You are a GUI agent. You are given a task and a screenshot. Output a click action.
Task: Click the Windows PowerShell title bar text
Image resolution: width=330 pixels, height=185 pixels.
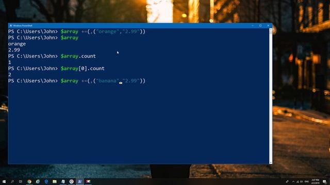(x=23, y=26)
